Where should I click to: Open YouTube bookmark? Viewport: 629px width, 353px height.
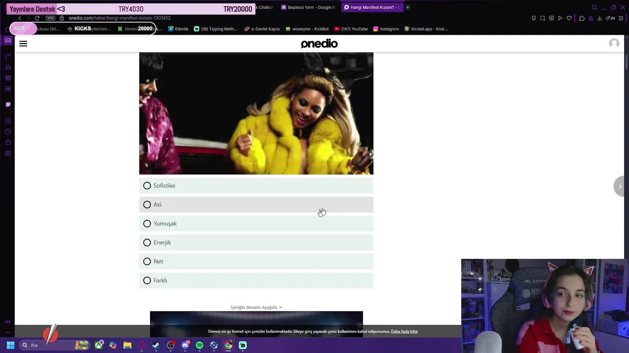351,29
